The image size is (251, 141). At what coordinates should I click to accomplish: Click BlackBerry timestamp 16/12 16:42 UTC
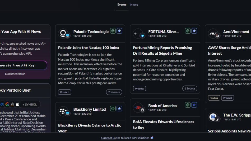coord(82,114)
